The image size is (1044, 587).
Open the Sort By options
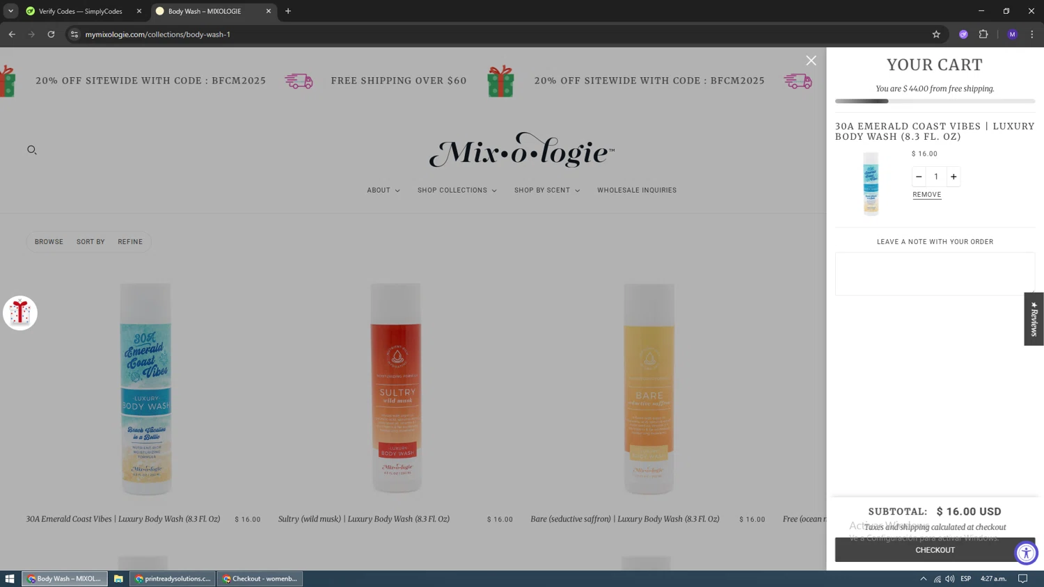tap(90, 242)
